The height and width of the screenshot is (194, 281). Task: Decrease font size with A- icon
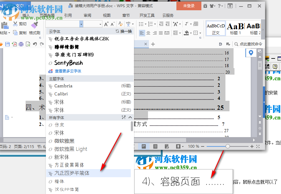coord(112,24)
